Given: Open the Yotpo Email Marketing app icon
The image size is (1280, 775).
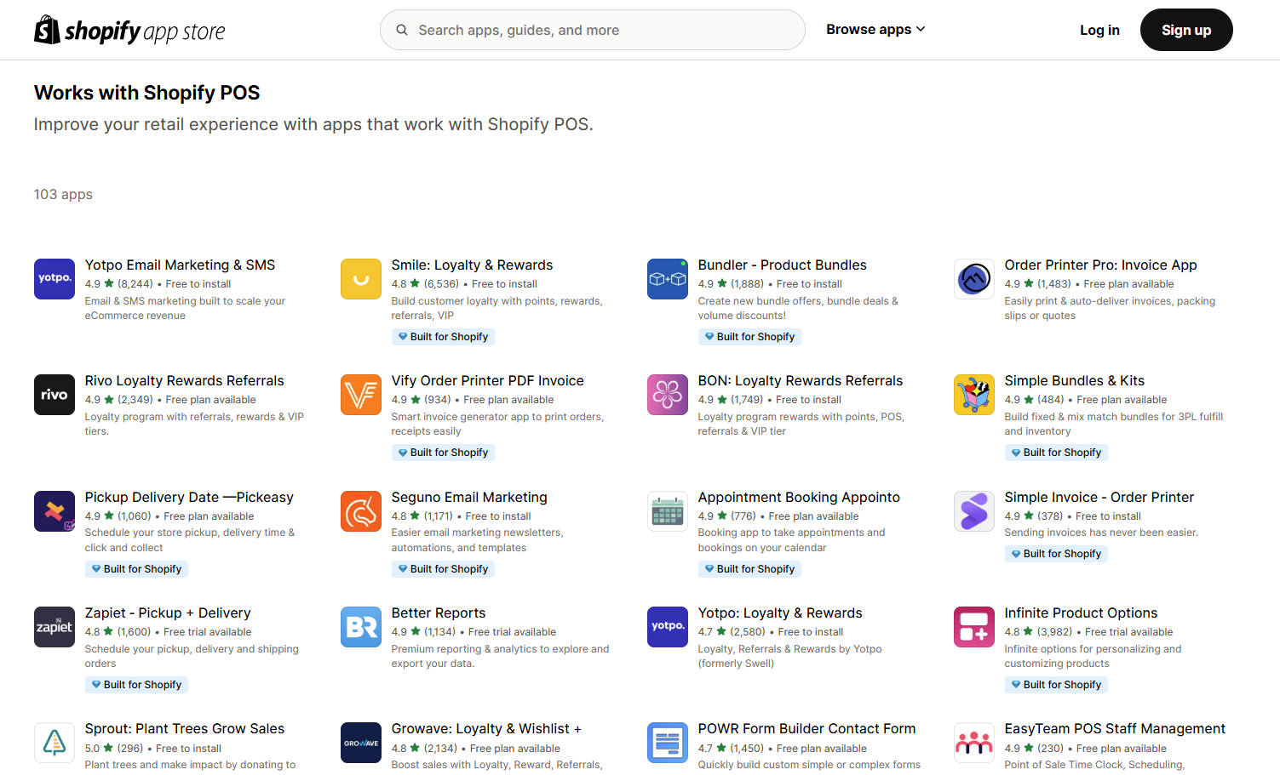Looking at the screenshot, I should (55, 279).
